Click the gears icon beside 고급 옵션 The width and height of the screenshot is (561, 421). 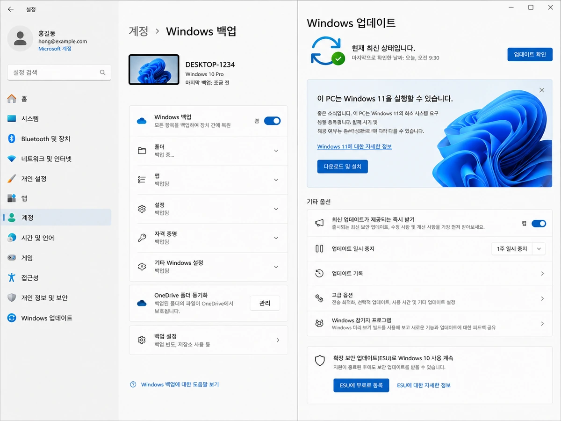pyautogui.click(x=319, y=298)
